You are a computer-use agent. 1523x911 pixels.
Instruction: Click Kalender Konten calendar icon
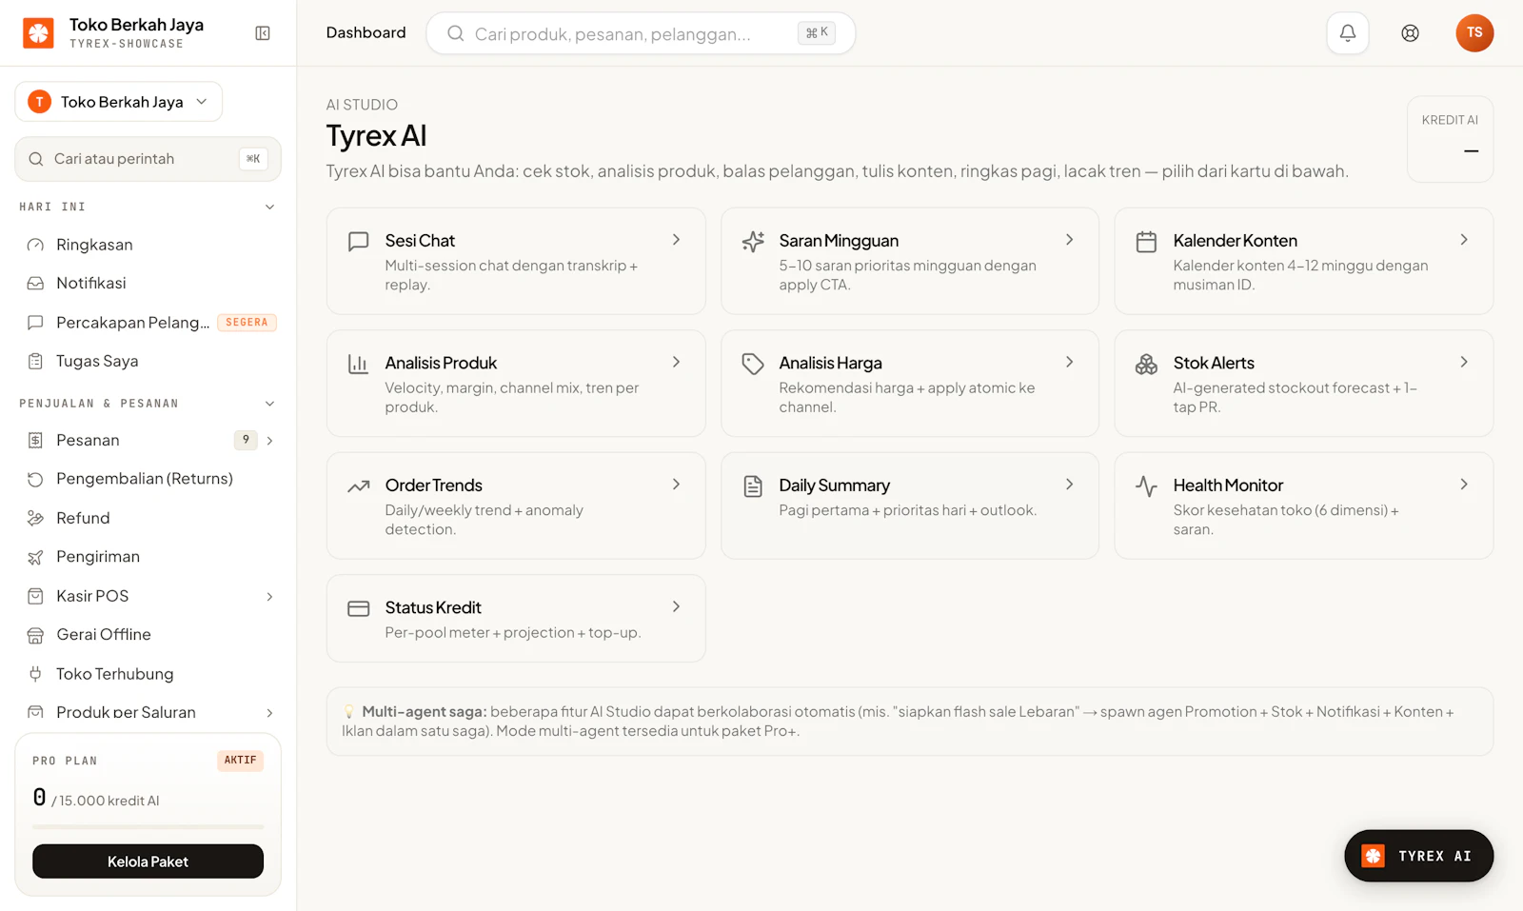1146,242
